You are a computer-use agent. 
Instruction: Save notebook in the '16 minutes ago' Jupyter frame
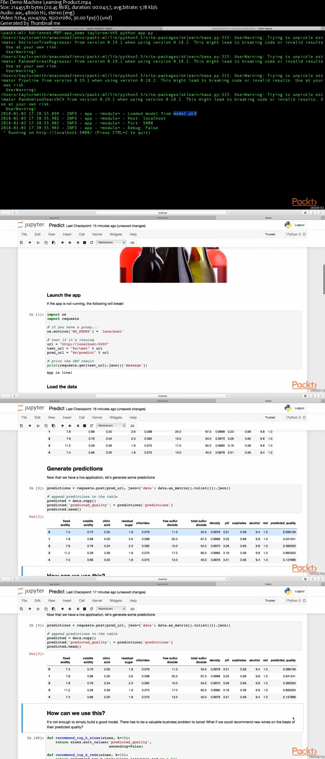click(x=21, y=426)
